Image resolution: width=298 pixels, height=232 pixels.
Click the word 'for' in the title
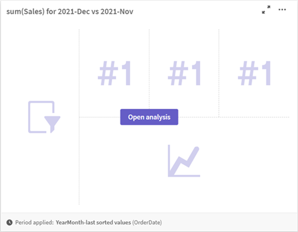coord(51,11)
